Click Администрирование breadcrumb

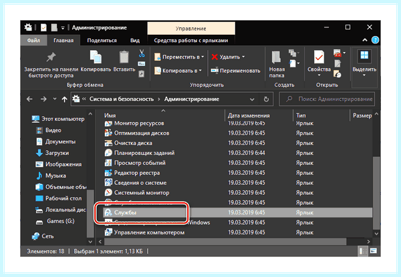coord(192,99)
